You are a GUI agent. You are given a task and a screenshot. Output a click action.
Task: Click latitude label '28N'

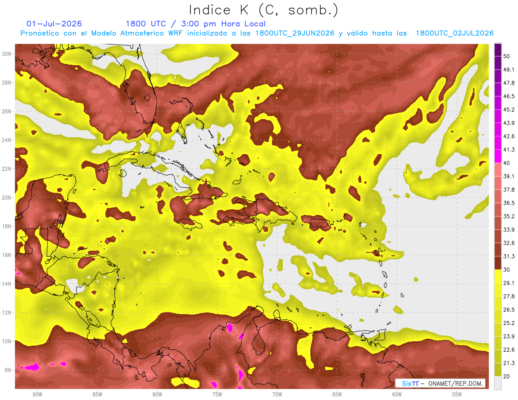point(7,82)
